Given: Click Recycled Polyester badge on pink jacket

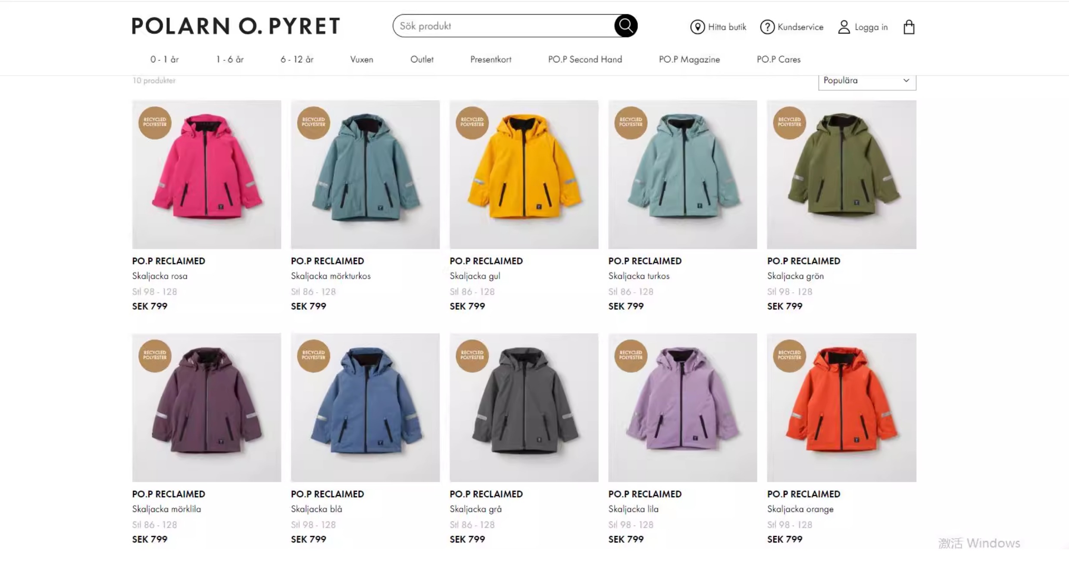Looking at the screenshot, I should (x=155, y=123).
